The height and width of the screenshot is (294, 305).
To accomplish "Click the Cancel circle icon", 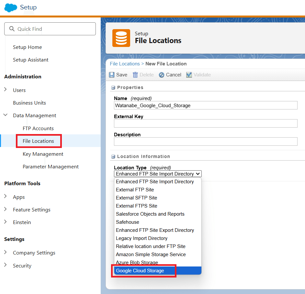I will click(162, 75).
